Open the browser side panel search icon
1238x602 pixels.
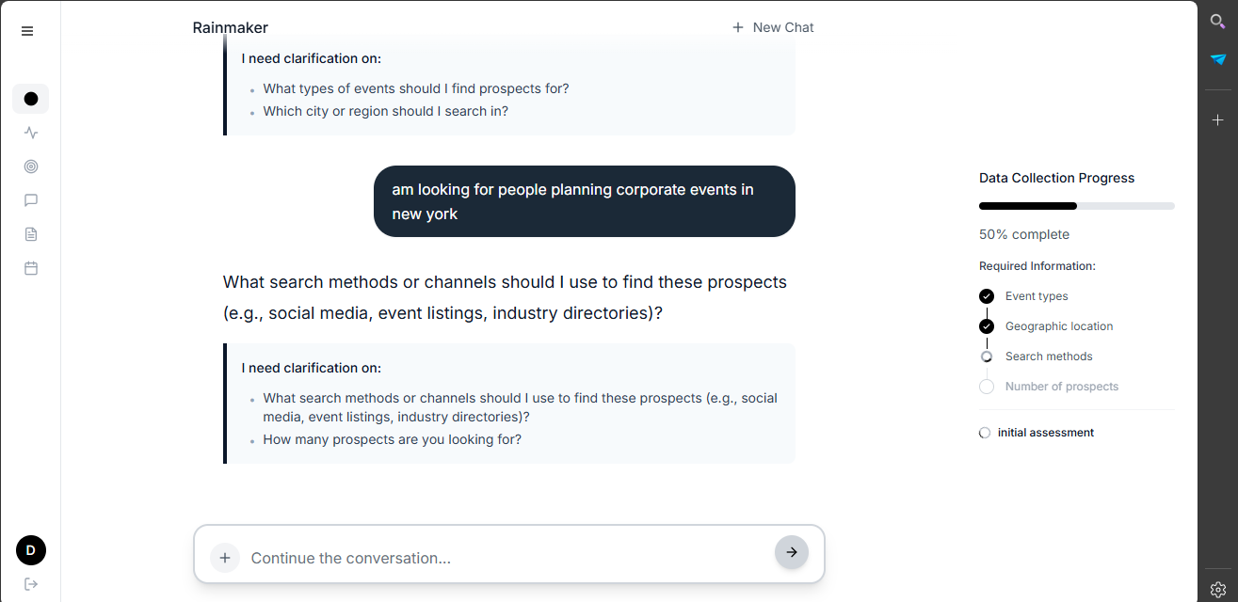tap(1218, 22)
